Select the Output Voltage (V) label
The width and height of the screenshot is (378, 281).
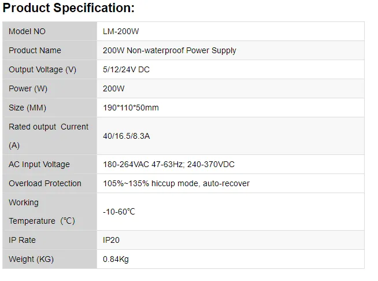(x=42, y=69)
